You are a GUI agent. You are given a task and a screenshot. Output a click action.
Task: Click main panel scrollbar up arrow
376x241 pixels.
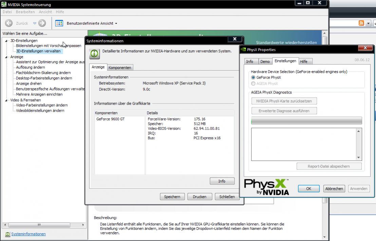click(x=324, y=33)
